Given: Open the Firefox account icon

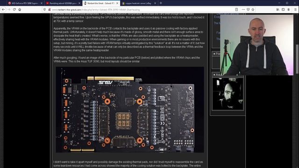Looking at the screenshot, I should (289, 9).
